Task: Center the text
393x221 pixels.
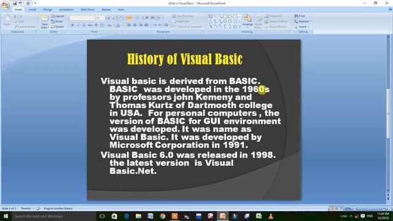Action: coord(134,25)
